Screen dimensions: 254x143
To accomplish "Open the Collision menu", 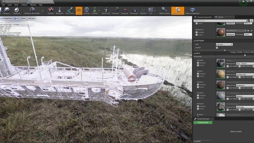I will click(x=24, y=5).
